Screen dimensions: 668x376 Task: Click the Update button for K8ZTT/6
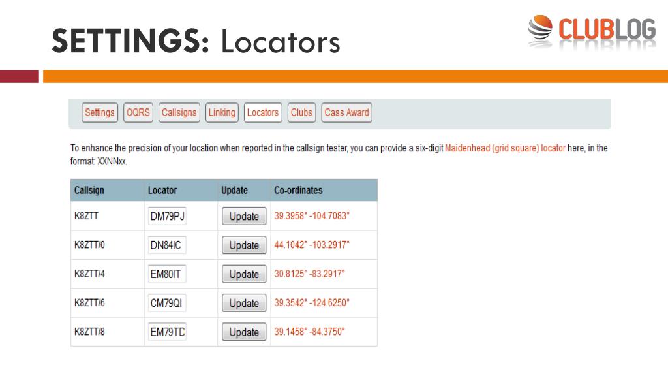click(244, 303)
